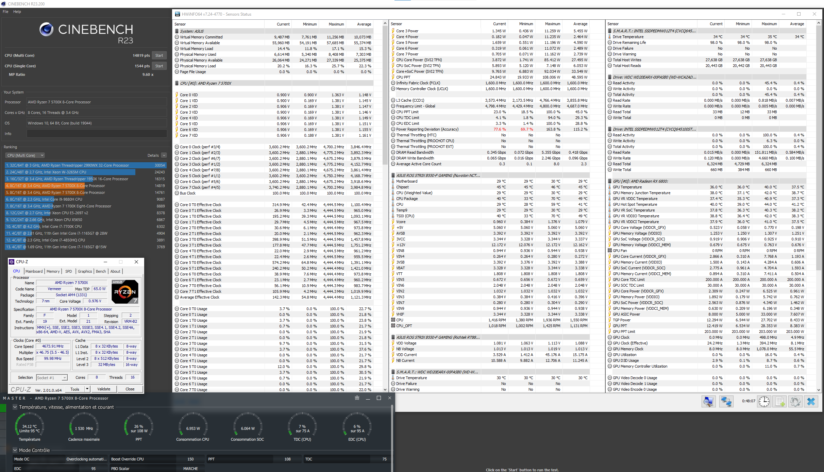Click the bug icon in Ryzen Master title bar
This screenshot has width=824, height=472.
357,398
